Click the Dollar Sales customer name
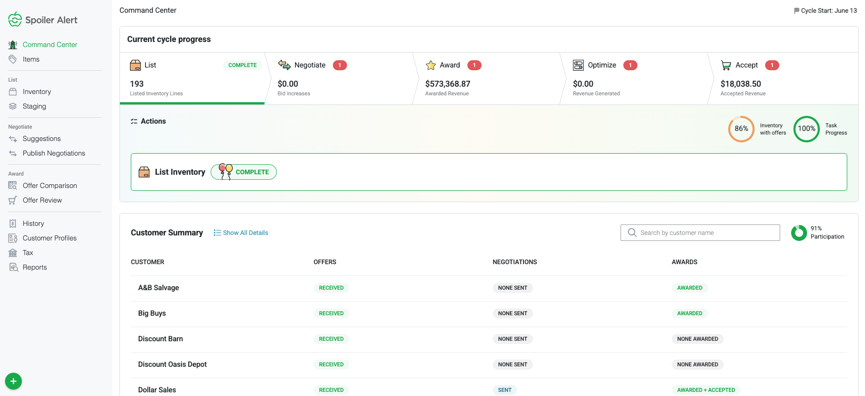865x396 pixels. 157,390
